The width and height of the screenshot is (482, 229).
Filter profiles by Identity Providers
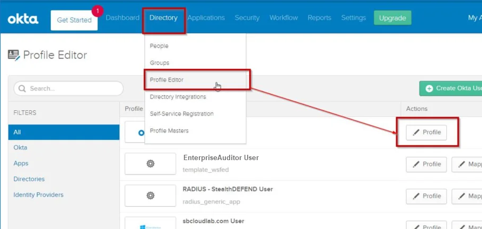[x=38, y=195]
